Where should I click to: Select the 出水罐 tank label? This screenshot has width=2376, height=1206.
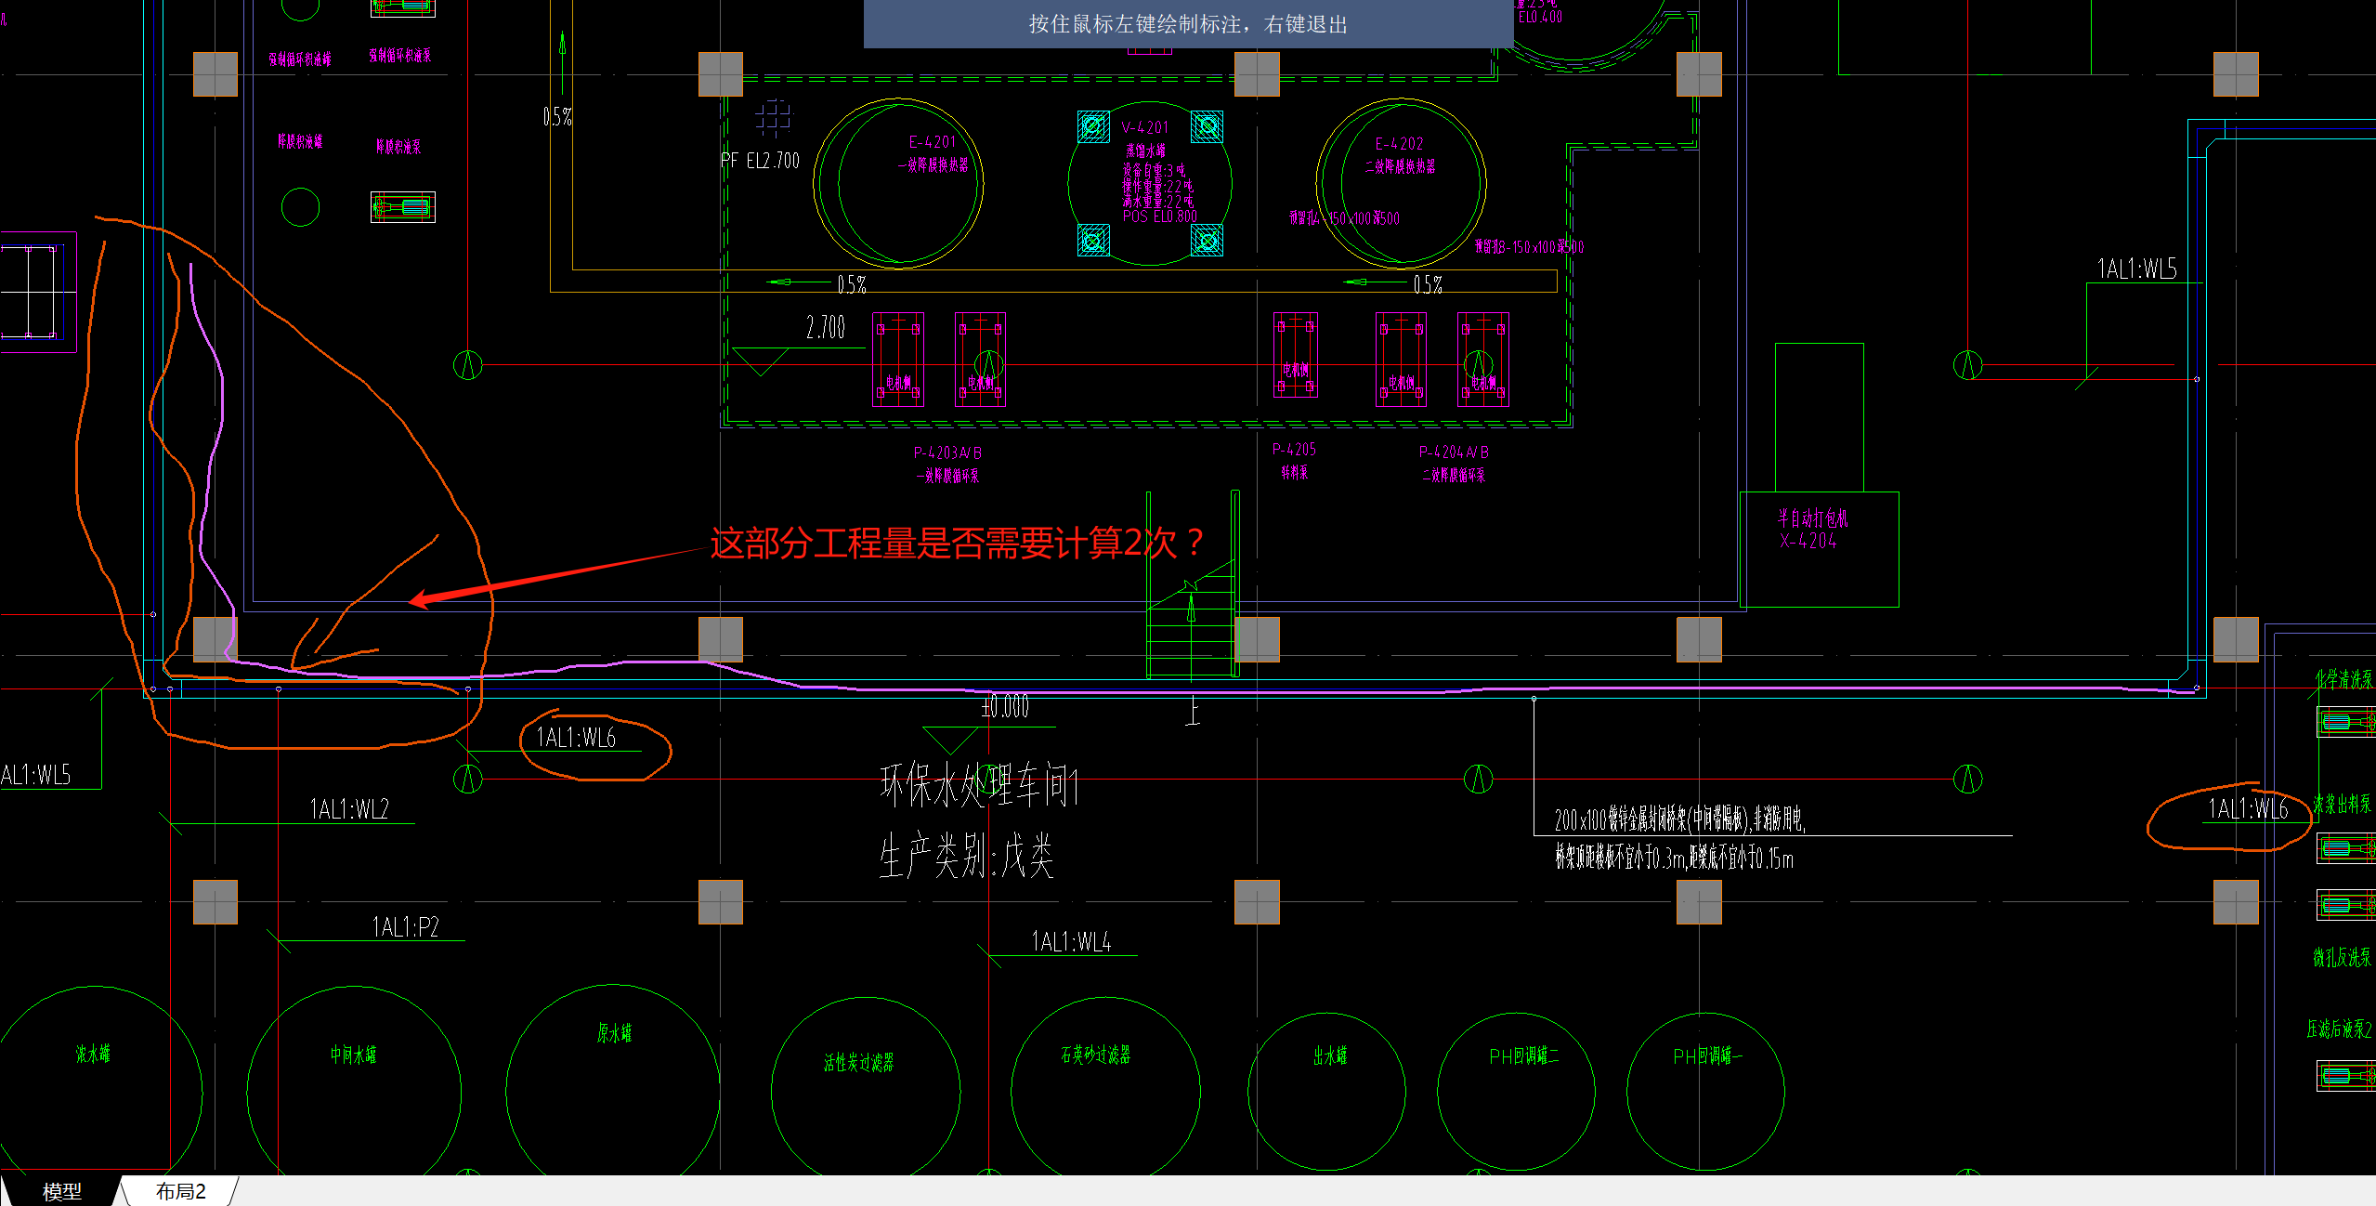click(x=1330, y=1055)
